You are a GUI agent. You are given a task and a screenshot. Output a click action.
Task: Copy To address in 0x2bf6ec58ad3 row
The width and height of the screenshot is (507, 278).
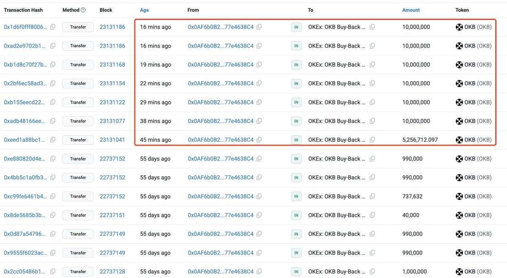click(x=372, y=83)
